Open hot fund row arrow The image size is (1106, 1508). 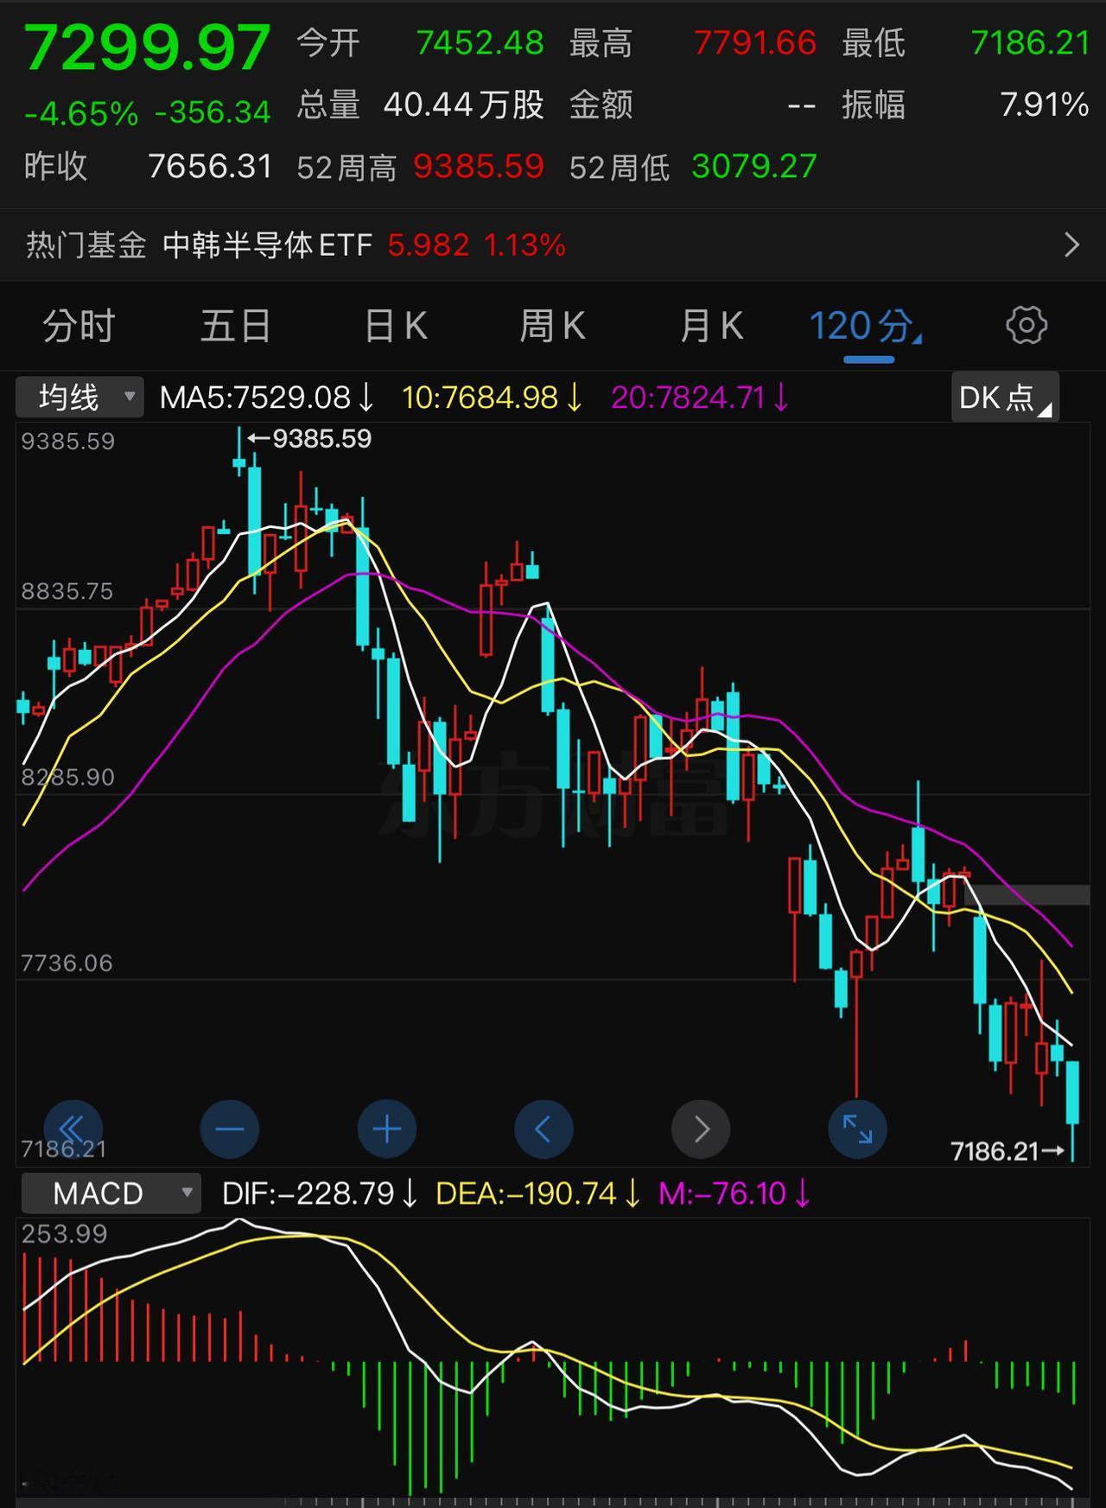[x=1071, y=245]
